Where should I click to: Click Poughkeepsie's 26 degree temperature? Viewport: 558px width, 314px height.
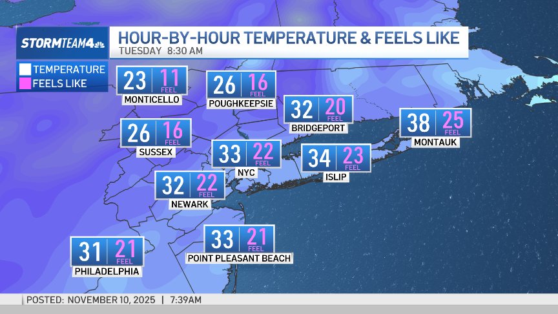224,85
